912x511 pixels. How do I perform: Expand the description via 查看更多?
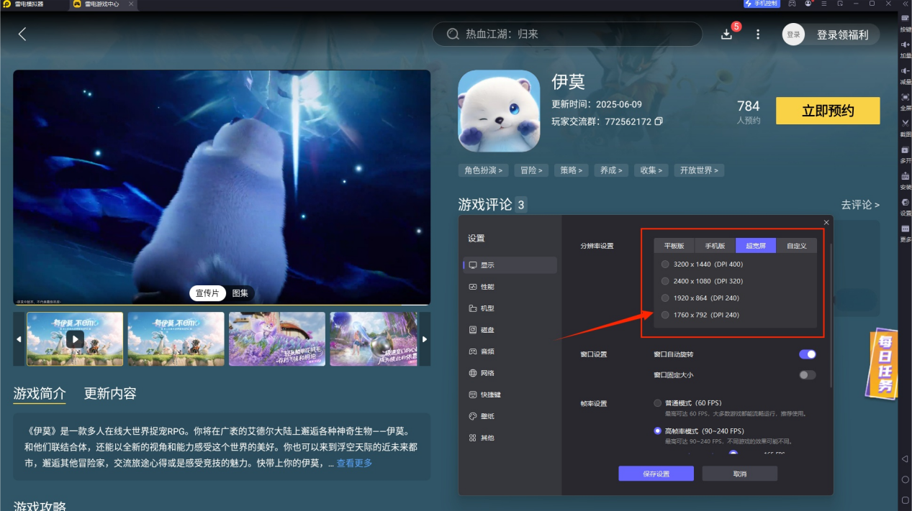click(x=354, y=463)
